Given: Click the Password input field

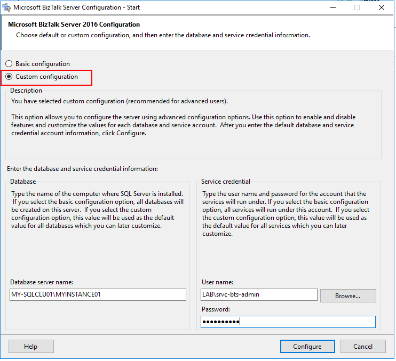Looking at the screenshot, I should [288, 322].
